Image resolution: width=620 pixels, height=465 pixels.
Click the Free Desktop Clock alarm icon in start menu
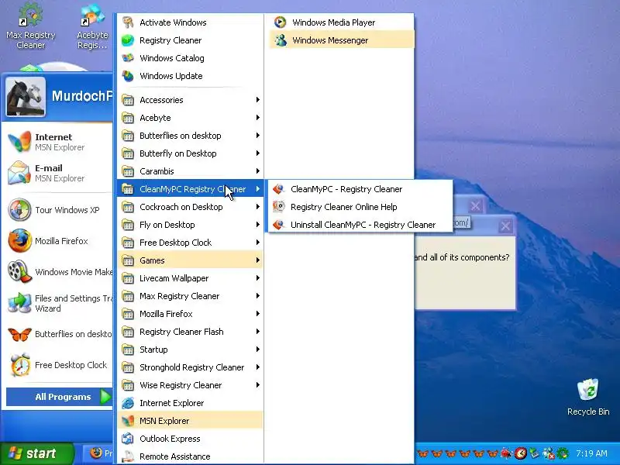(x=19, y=365)
